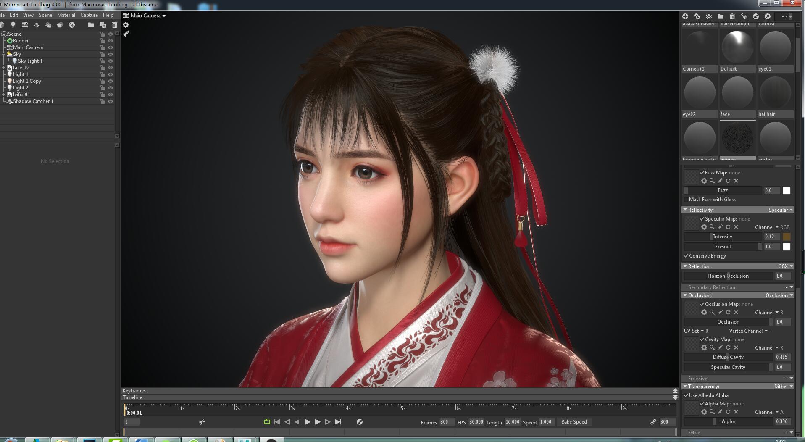Edit the Fuzz Map with pencil icon
The height and width of the screenshot is (442, 805).
pyautogui.click(x=720, y=181)
